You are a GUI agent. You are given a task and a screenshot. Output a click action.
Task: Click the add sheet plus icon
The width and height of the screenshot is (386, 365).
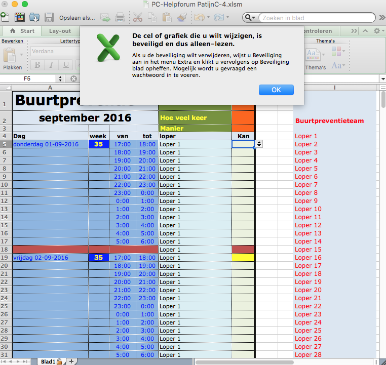pyautogui.click(x=71, y=361)
